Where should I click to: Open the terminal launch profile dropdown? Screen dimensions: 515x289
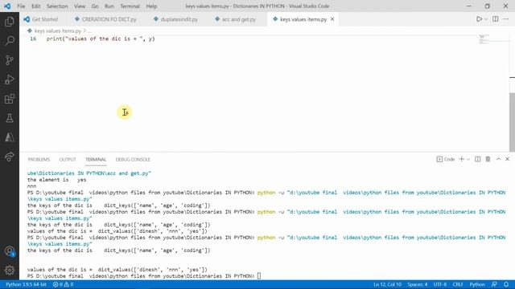(x=468, y=159)
